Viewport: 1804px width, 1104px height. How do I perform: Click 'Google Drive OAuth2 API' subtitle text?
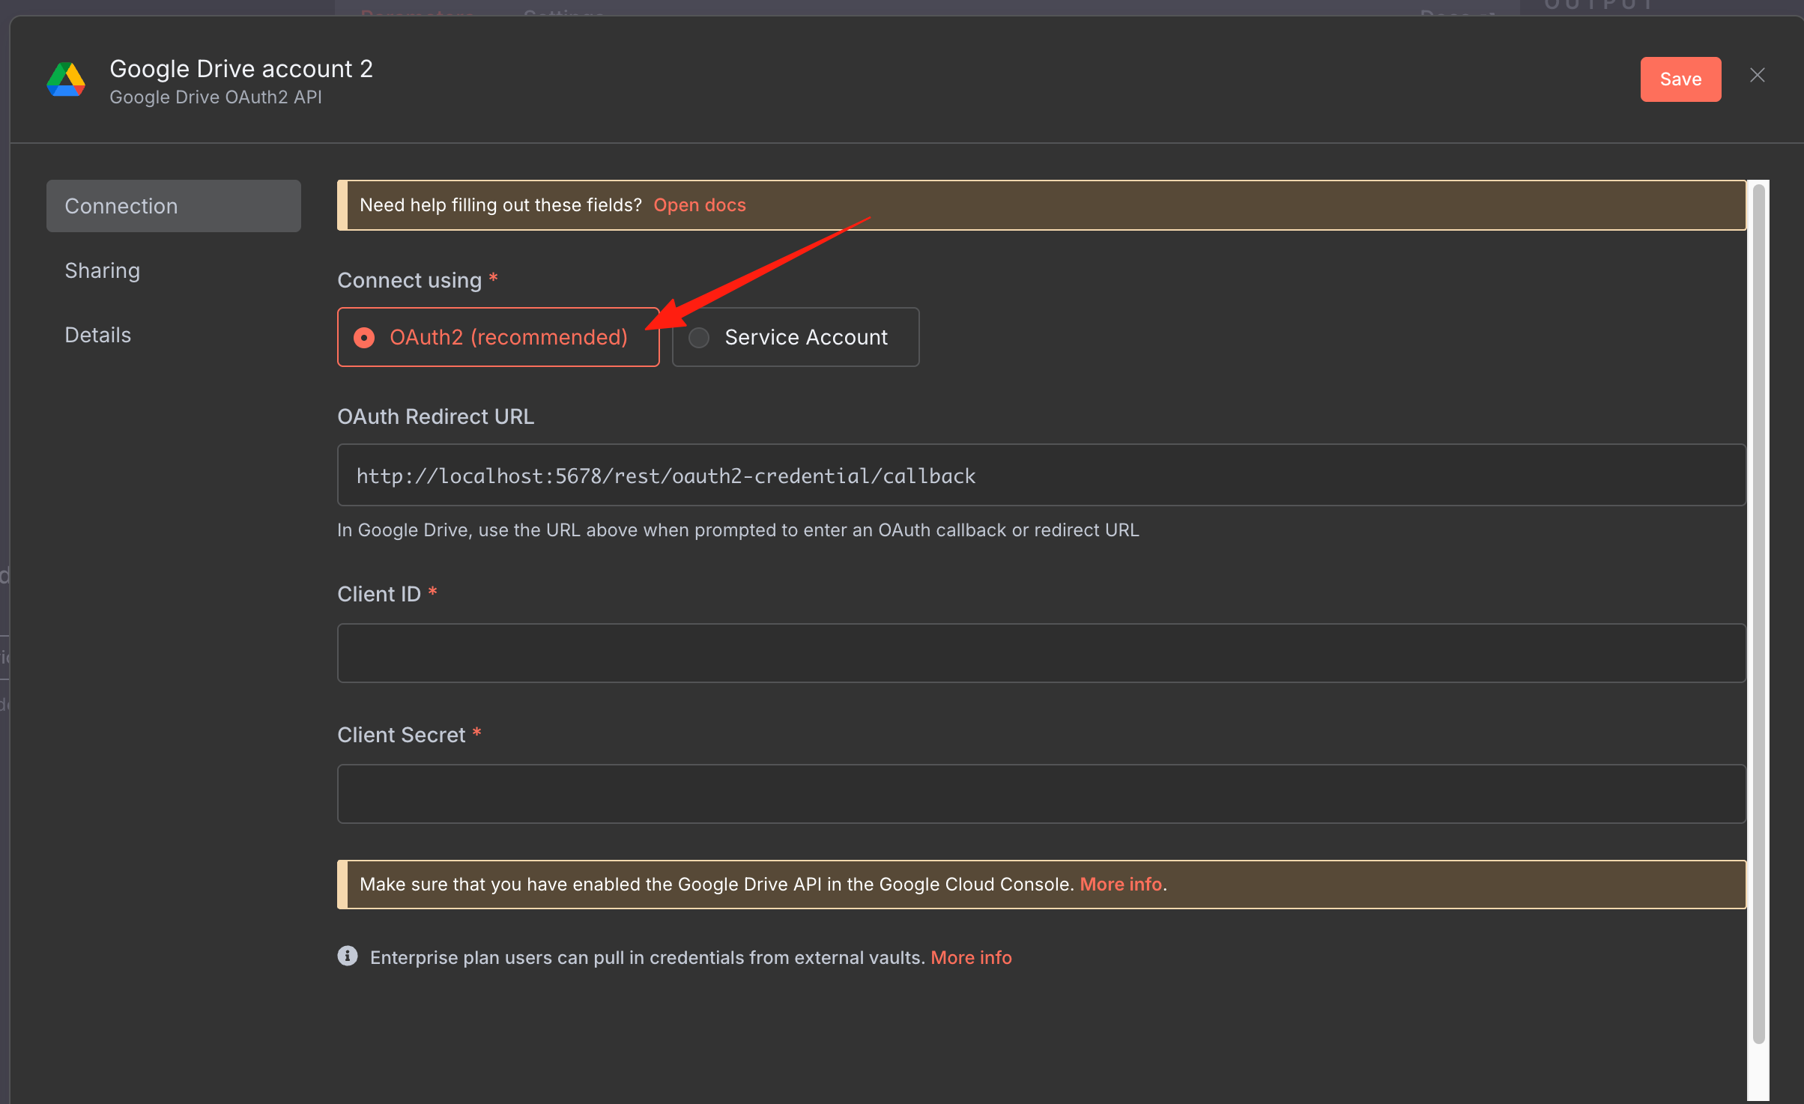(x=216, y=97)
